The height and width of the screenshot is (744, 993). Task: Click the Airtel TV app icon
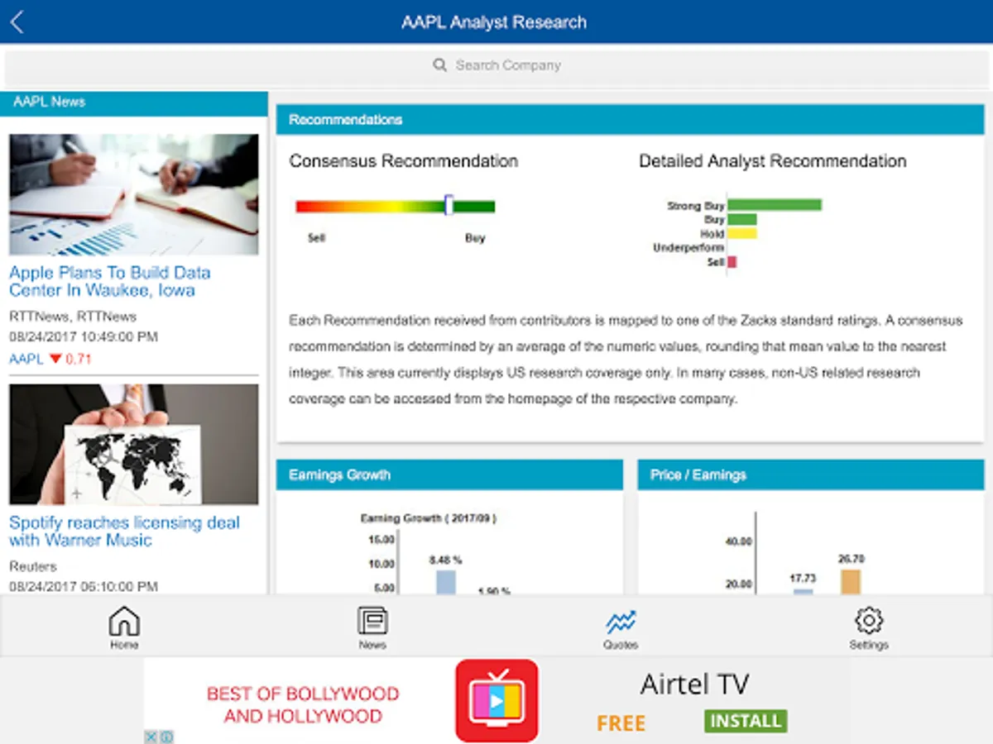click(x=496, y=701)
